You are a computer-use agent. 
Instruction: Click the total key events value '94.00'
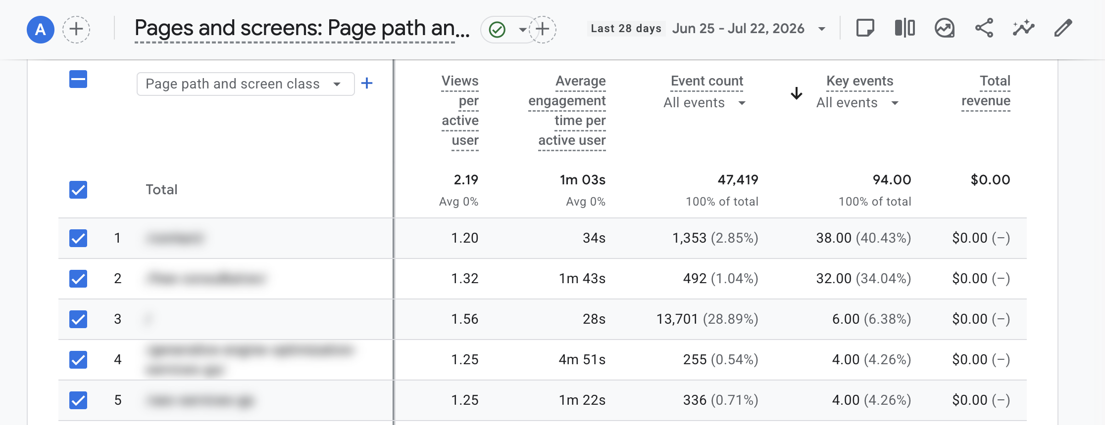click(892, 180)
